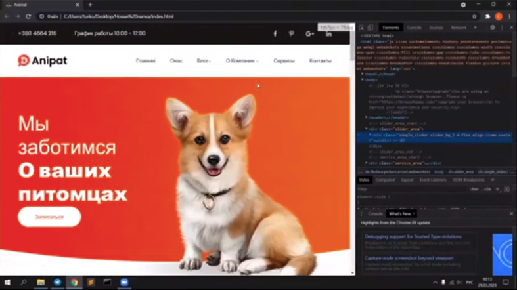Screen dimensions: 517x290
Task: Open Windows Start menu
Action: click(7, 282)
